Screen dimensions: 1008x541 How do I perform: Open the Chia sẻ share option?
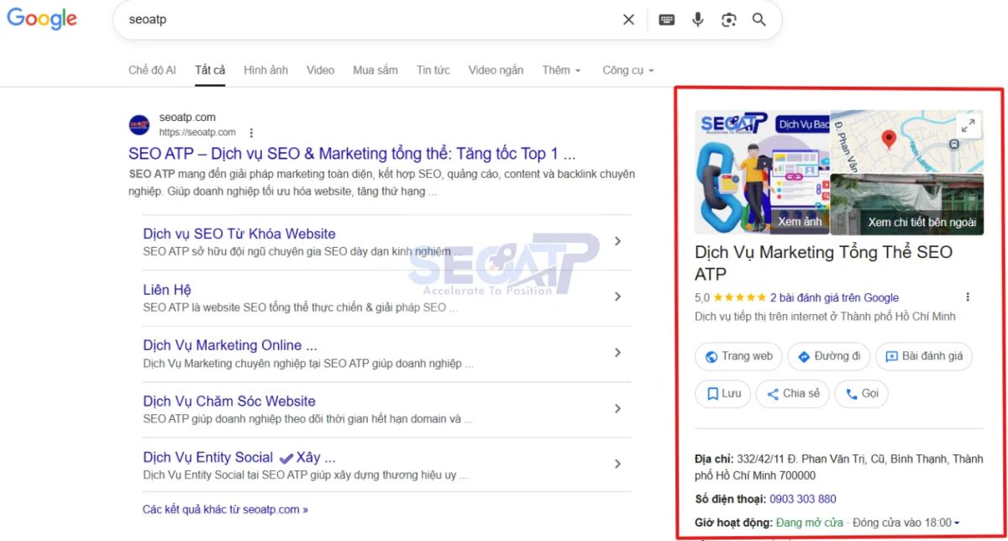click(x=792, y=393)
